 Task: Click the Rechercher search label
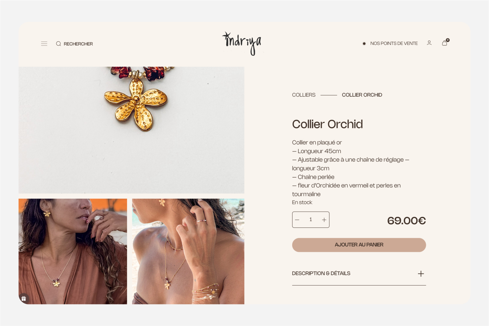(x=78, y=44)
